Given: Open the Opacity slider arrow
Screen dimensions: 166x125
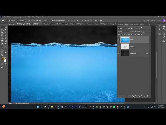Looking at the screenshot, I should (x=141, y=31).
